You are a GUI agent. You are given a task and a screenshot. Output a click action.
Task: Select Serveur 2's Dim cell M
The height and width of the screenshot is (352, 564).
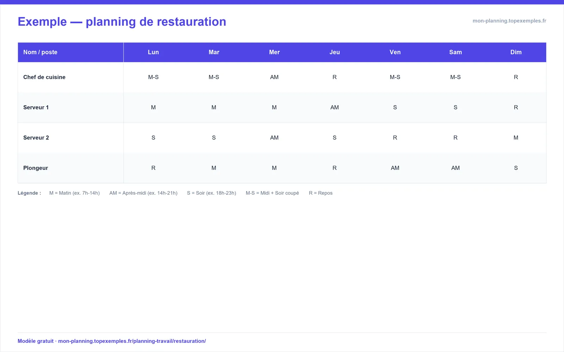click(516, 138)
